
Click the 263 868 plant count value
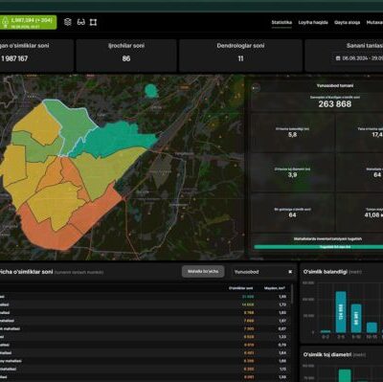(x=335, y=104)
